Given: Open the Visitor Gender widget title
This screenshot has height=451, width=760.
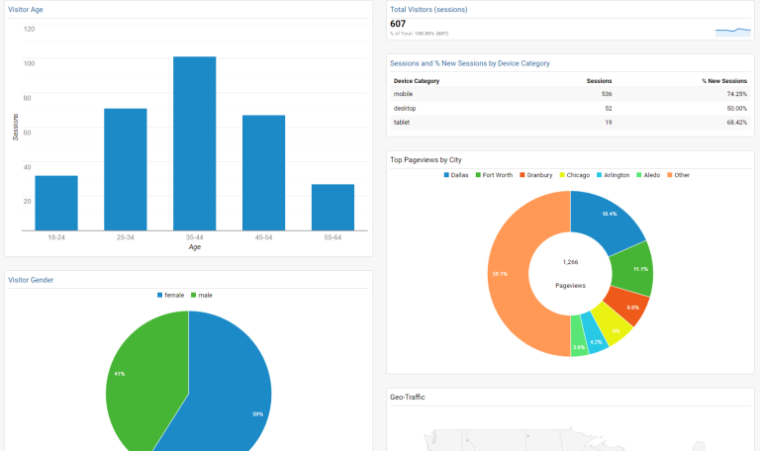Looking at the screenshot, I should (x=31, y=280).
